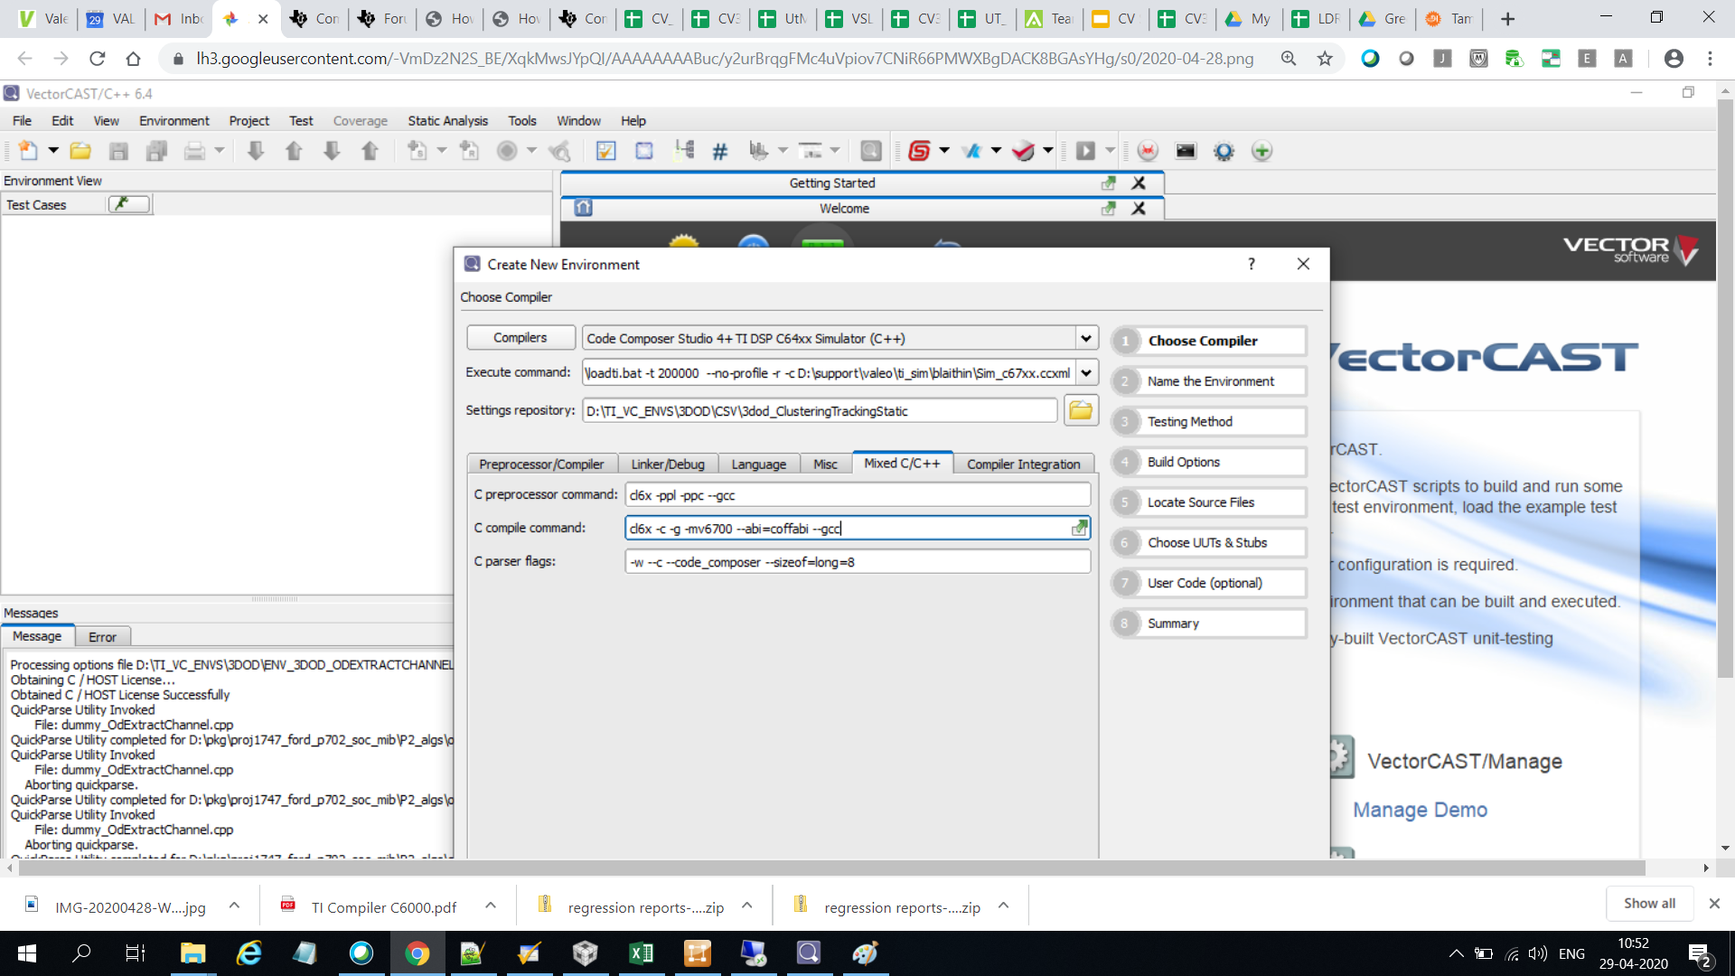This screenshot has width=1735, height=976.
Task: Click the C parser flags field
Action: coord(857,562)
